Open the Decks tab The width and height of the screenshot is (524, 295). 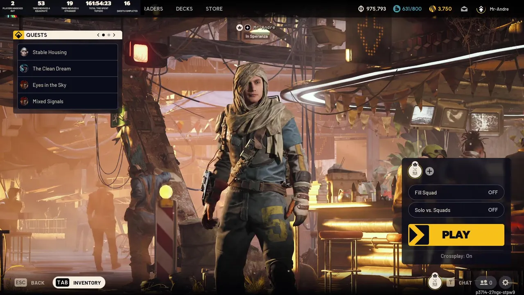click(184, 9)
